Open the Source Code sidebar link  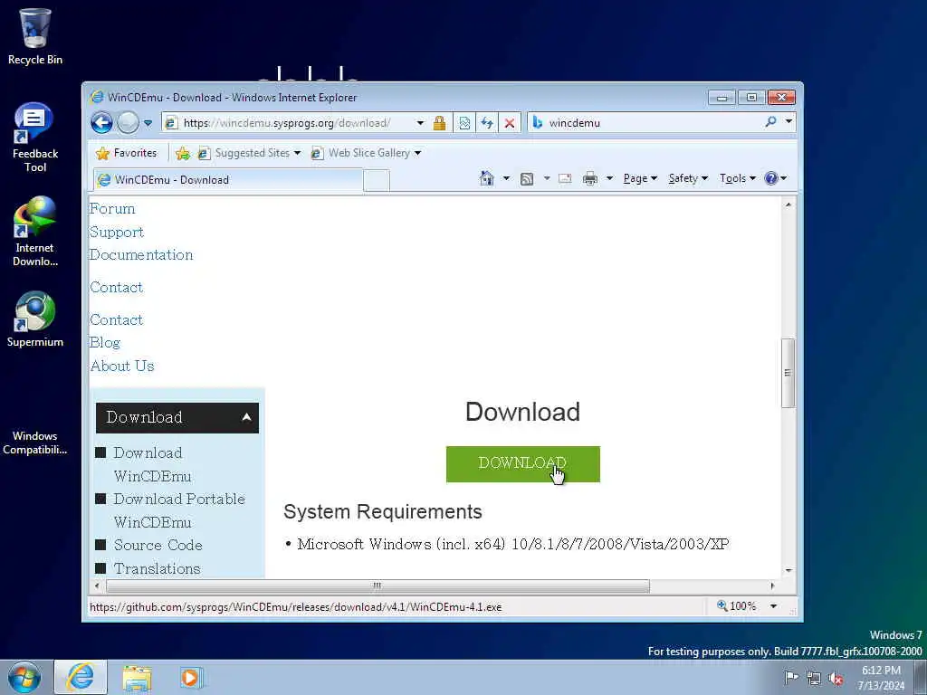(158, 545)
